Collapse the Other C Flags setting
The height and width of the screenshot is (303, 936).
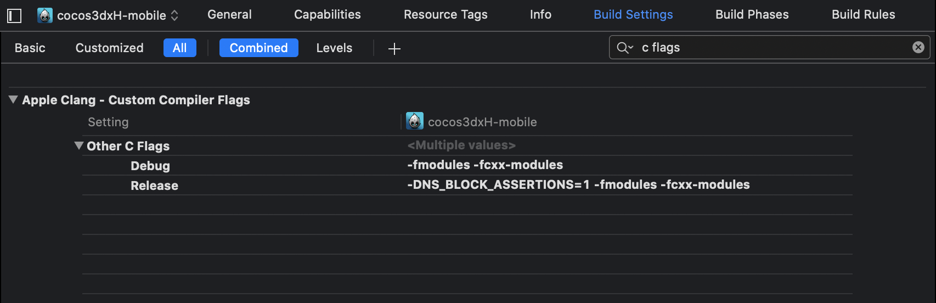click(79, 146)
